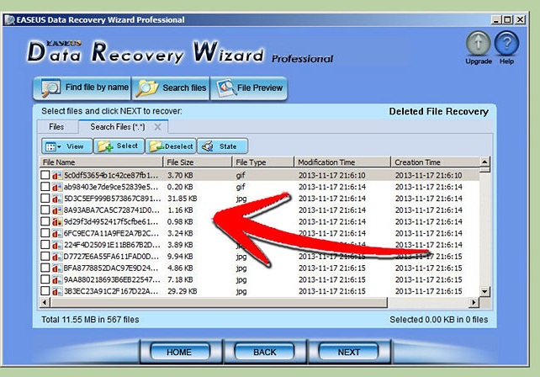Enable checkbox for D7727E6A55FA611FAD0D file
This screenshot has width=540, height=377.
(x=45, y=257)
